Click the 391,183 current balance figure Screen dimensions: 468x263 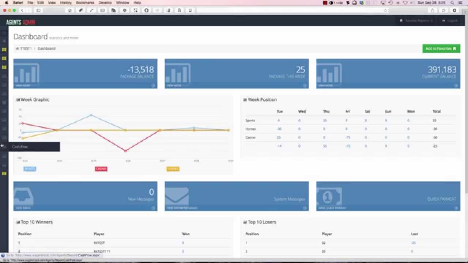(x=442, y=69)
